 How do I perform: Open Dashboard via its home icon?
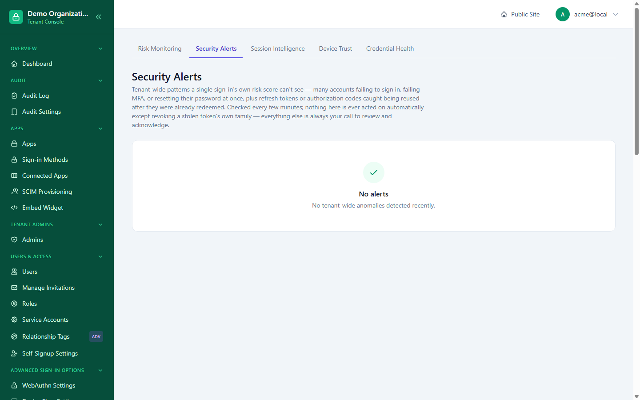(14, 64)
